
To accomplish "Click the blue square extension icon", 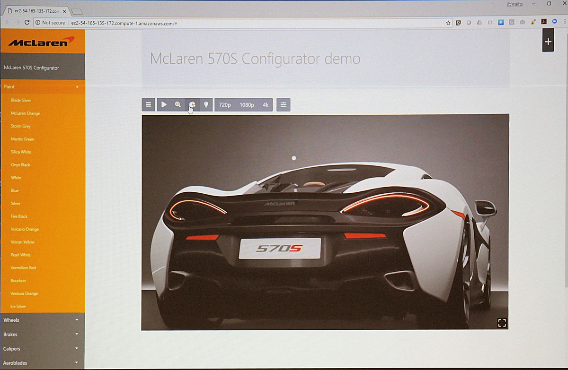I will point(501,22).
